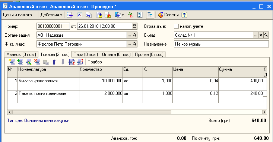The image size is (273, 142).
Task: Move row down with grey arrow
Action: tap(63, 62)
